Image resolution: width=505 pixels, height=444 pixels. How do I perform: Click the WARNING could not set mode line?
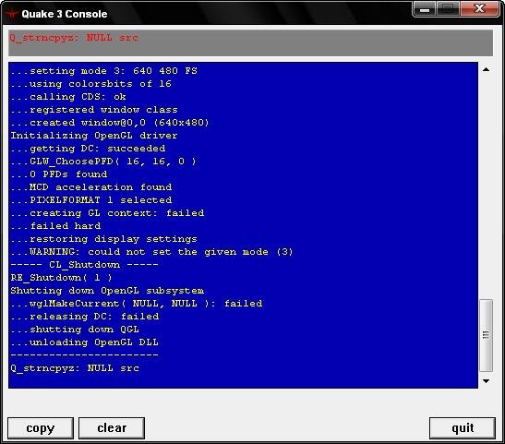[151, 252]
